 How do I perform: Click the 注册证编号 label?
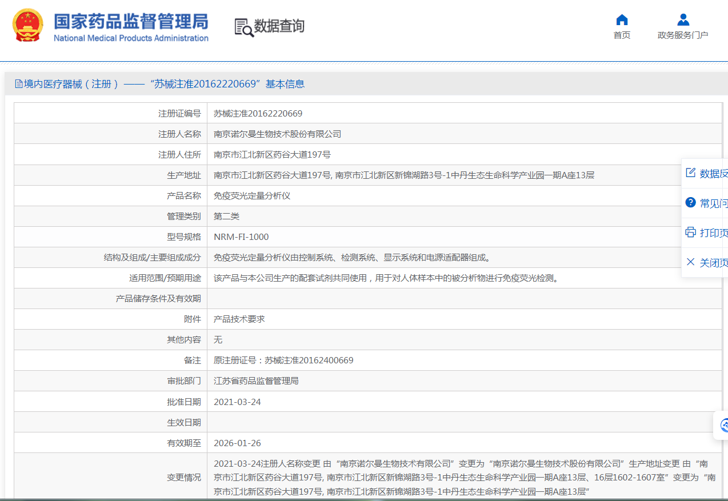[179, 114]
